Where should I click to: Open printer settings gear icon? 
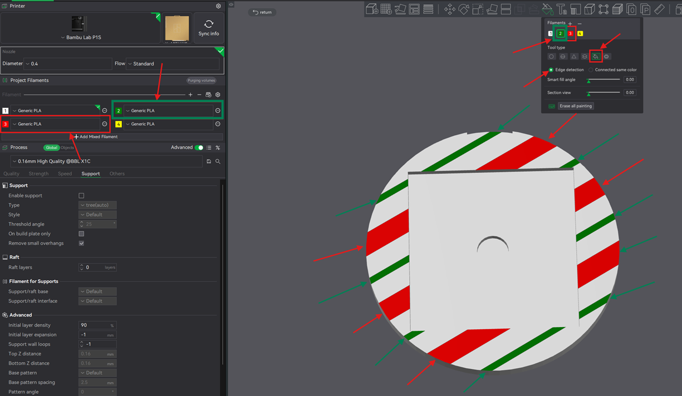point(218,6)
